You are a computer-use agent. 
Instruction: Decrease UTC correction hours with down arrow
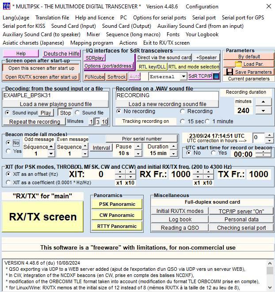tap(269, 140)
